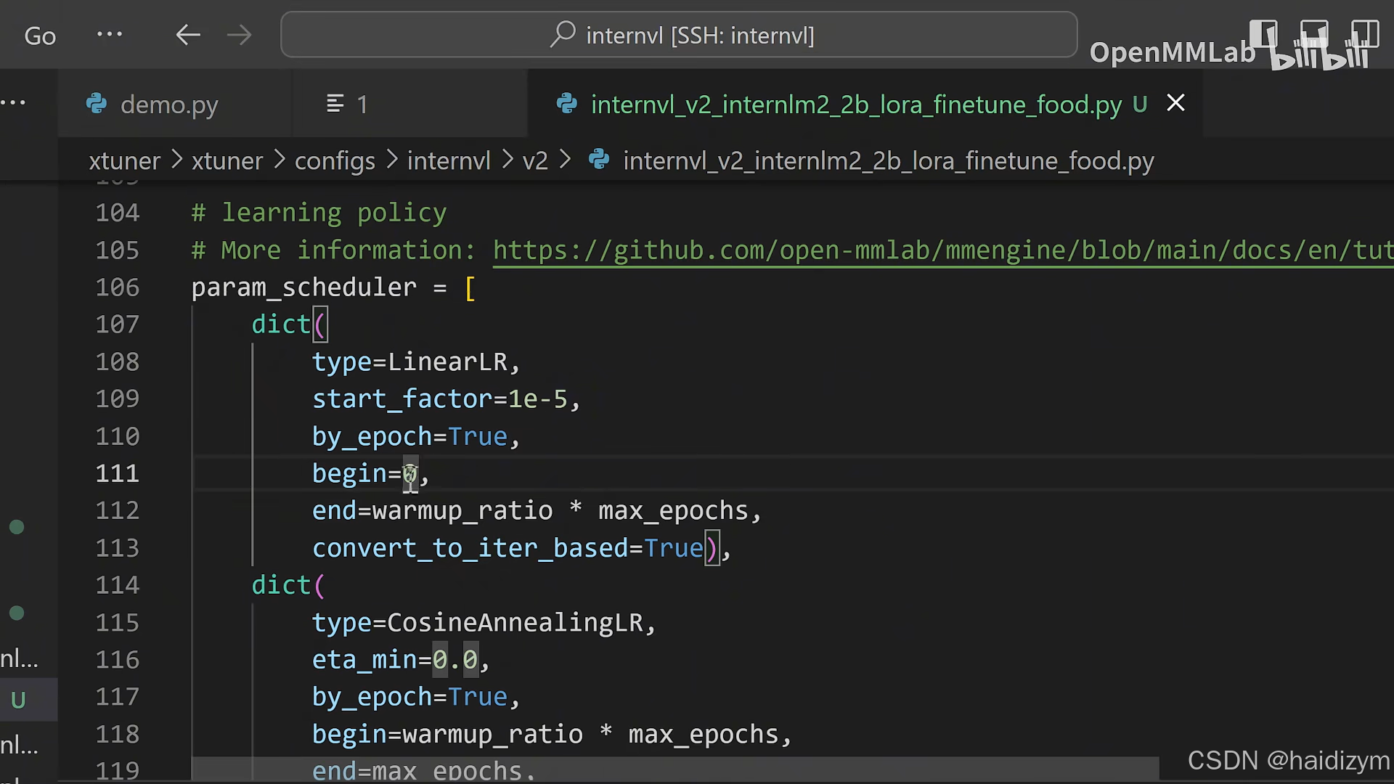The width and height of the screenshot is (1394, 784).
Task: Expand the configs breadcrumb folder
Action: point(335,160)
